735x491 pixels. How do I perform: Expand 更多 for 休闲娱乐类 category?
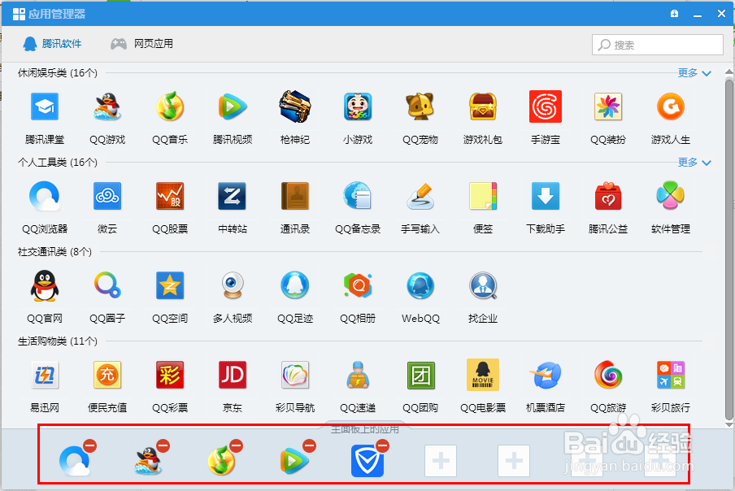pyautogui.click(x=694, y=72)
